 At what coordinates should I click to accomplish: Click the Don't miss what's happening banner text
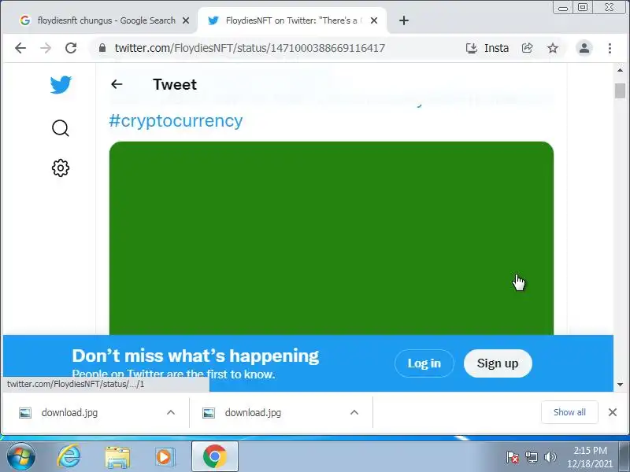pos(195,356)
